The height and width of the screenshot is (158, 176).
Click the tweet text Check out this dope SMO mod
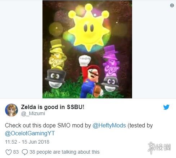pos(48,126)
